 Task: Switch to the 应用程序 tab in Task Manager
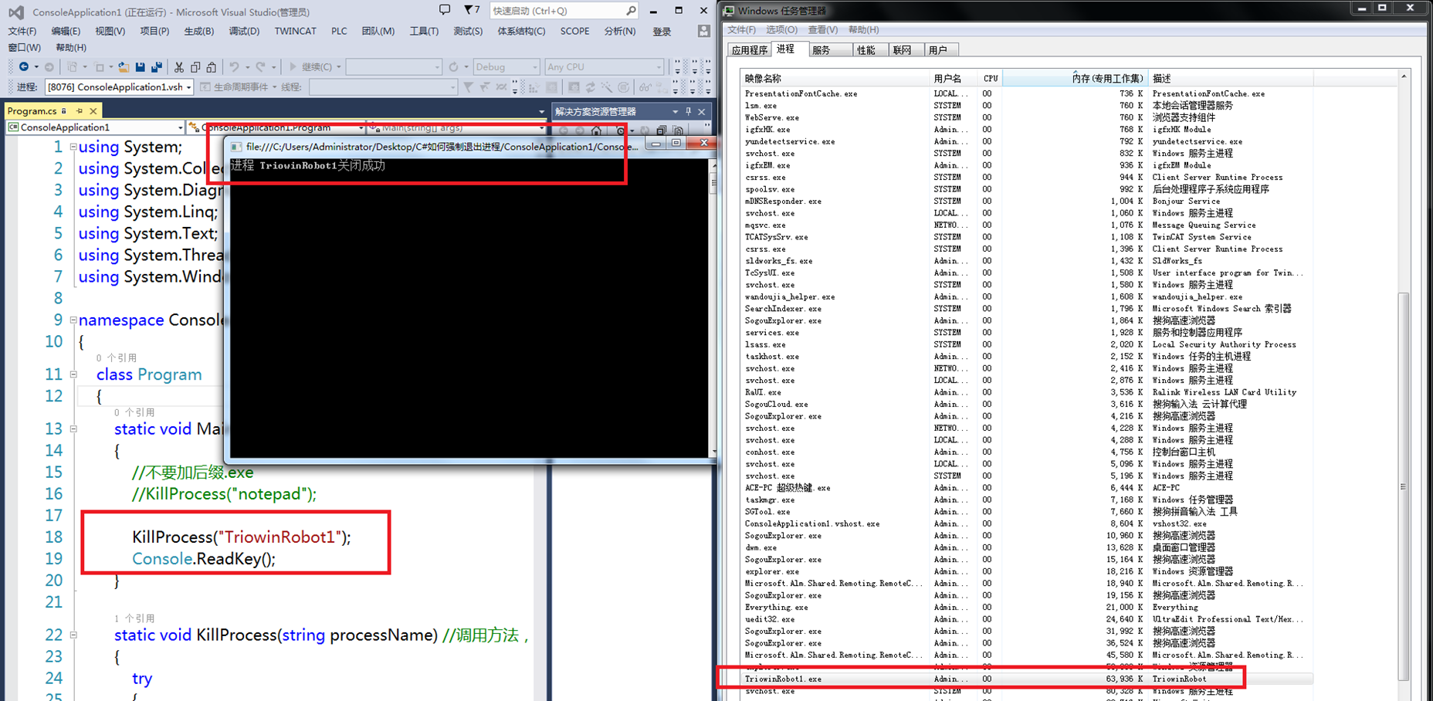pos(750,50)
